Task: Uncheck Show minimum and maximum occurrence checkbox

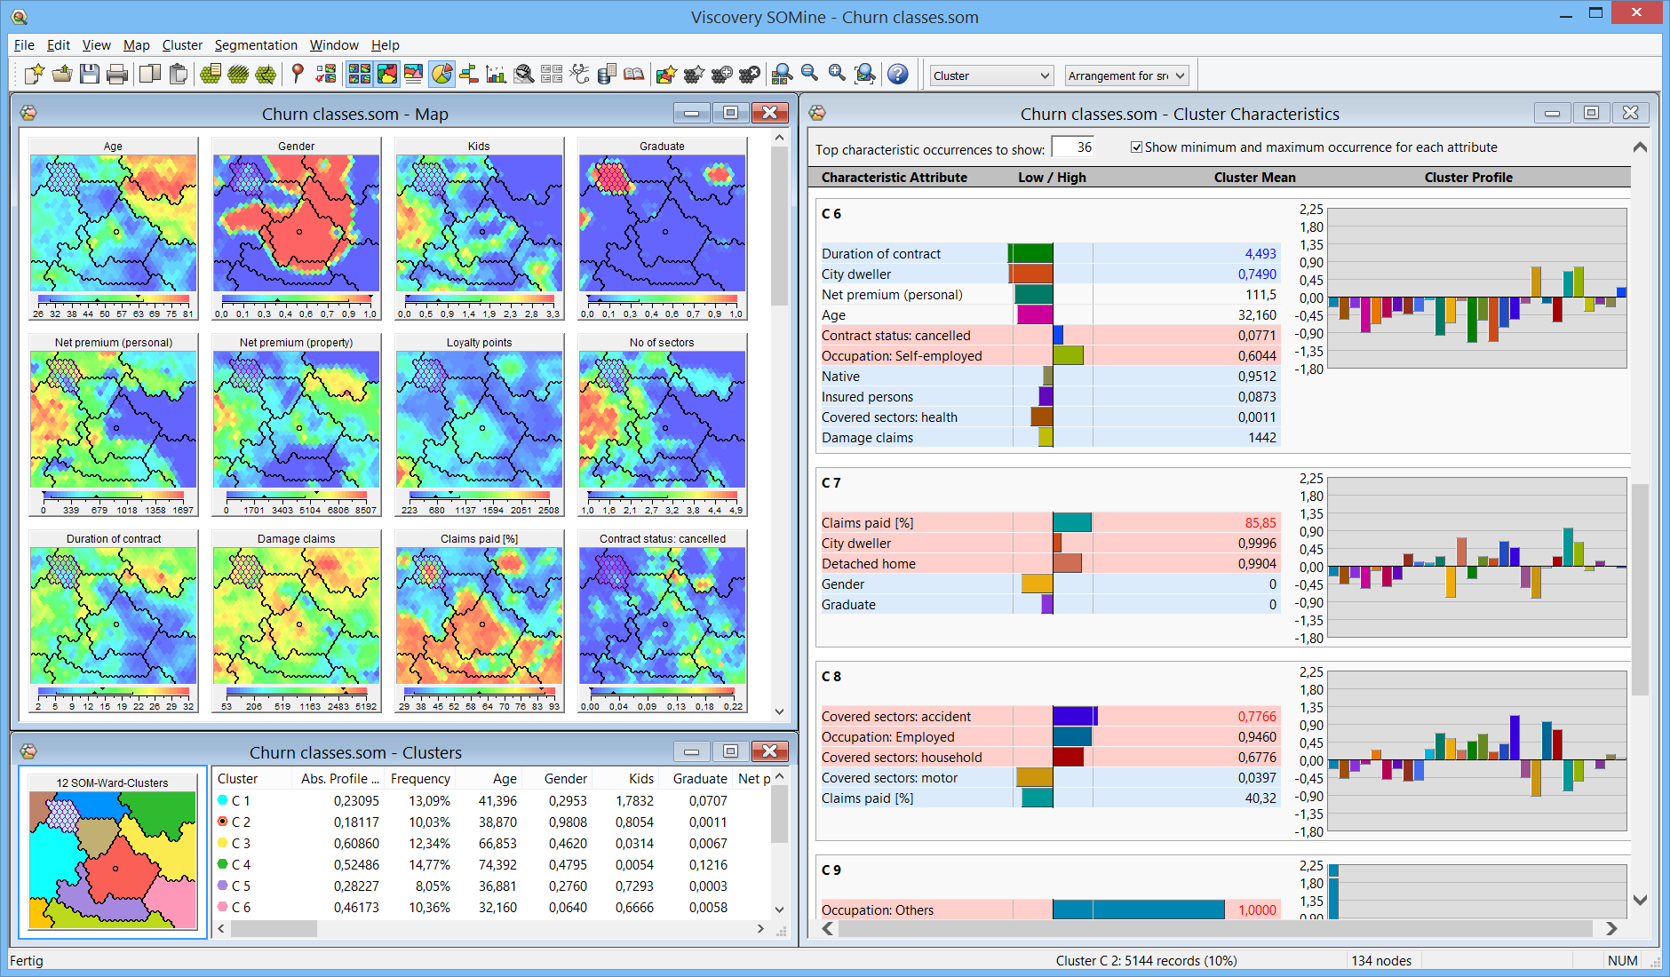Action: click(1136, 147)
